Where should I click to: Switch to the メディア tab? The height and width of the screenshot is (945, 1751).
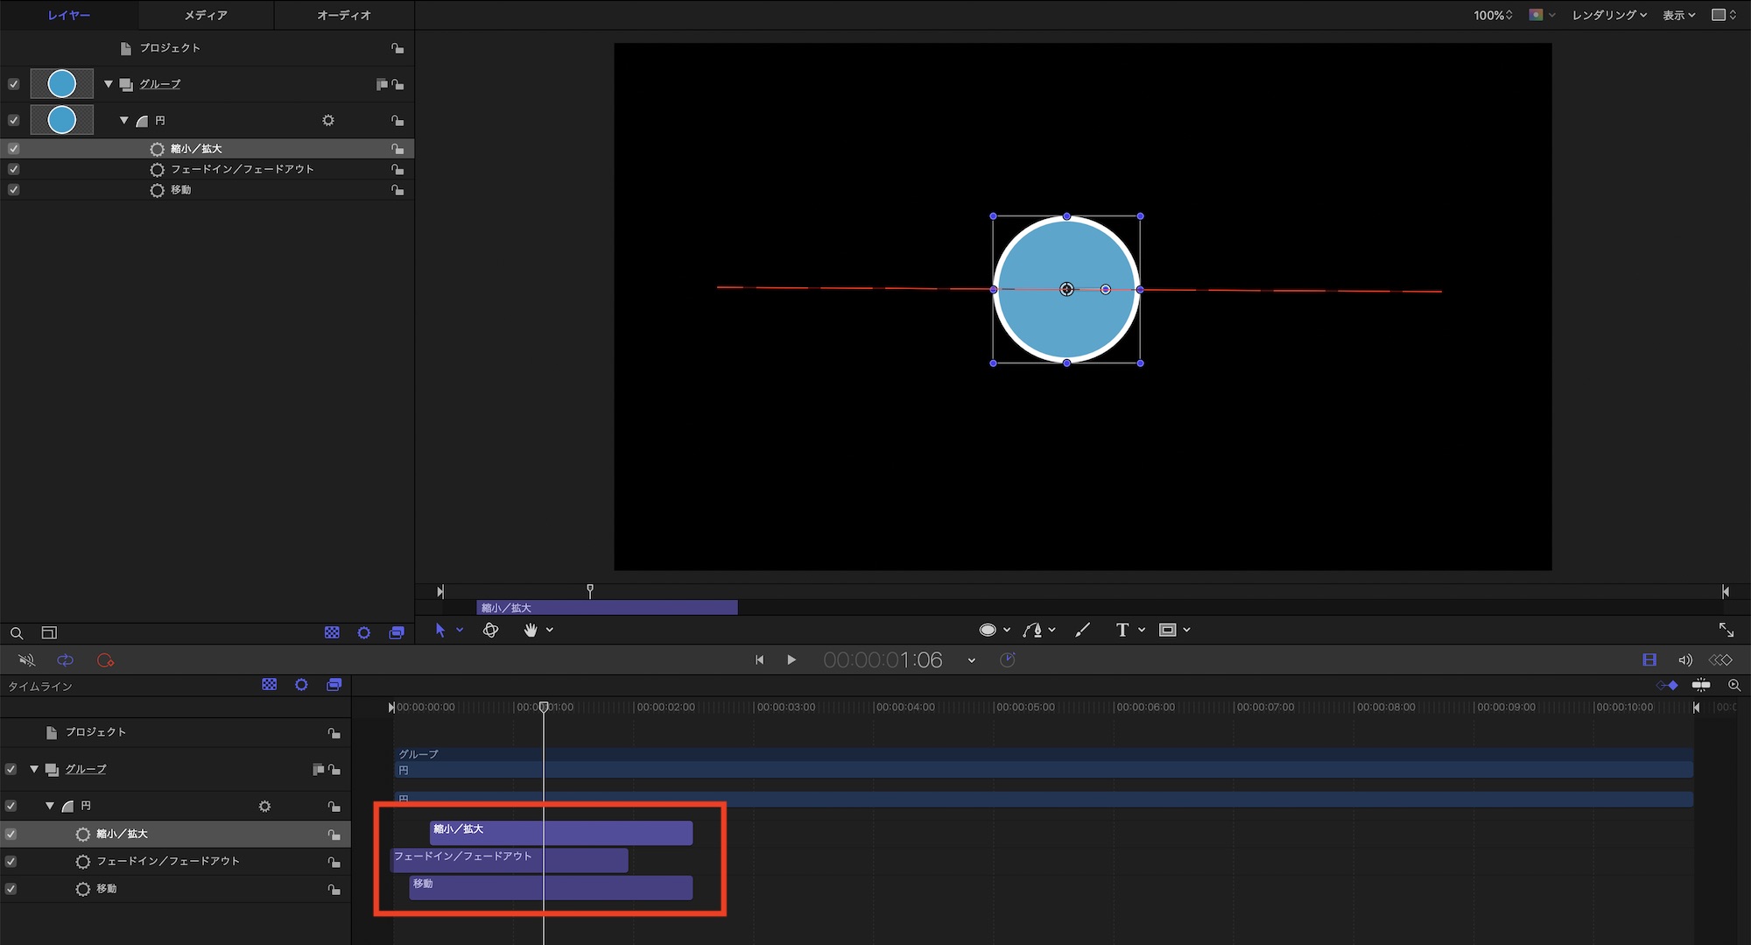[x=206, y=15]
